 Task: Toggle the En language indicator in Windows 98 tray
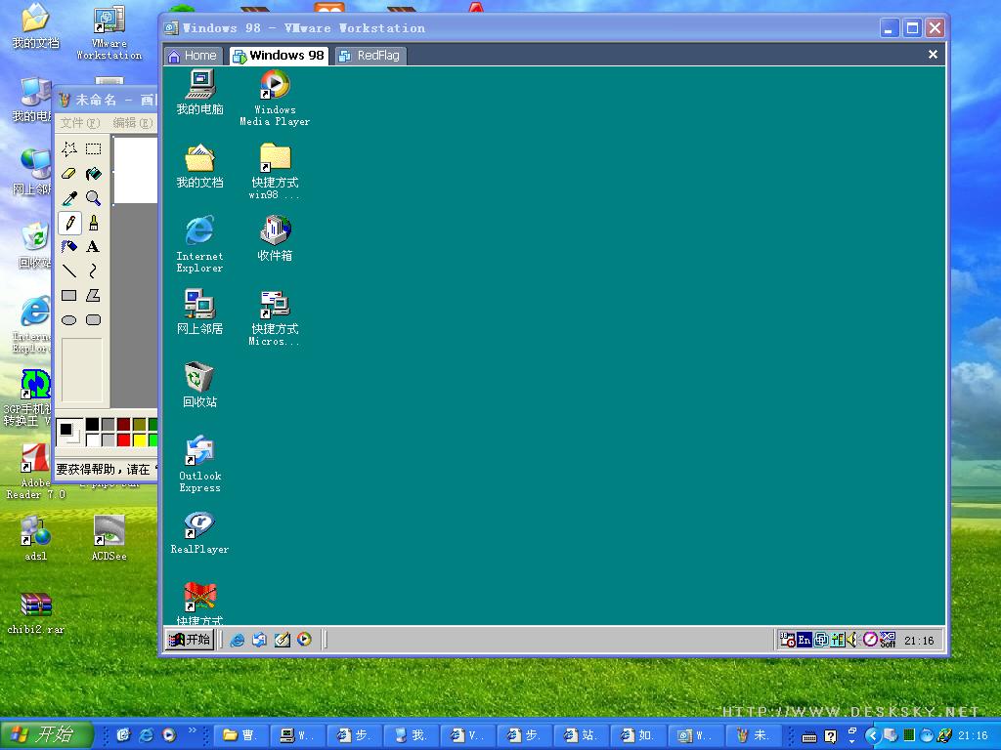[x=805, y=640]
